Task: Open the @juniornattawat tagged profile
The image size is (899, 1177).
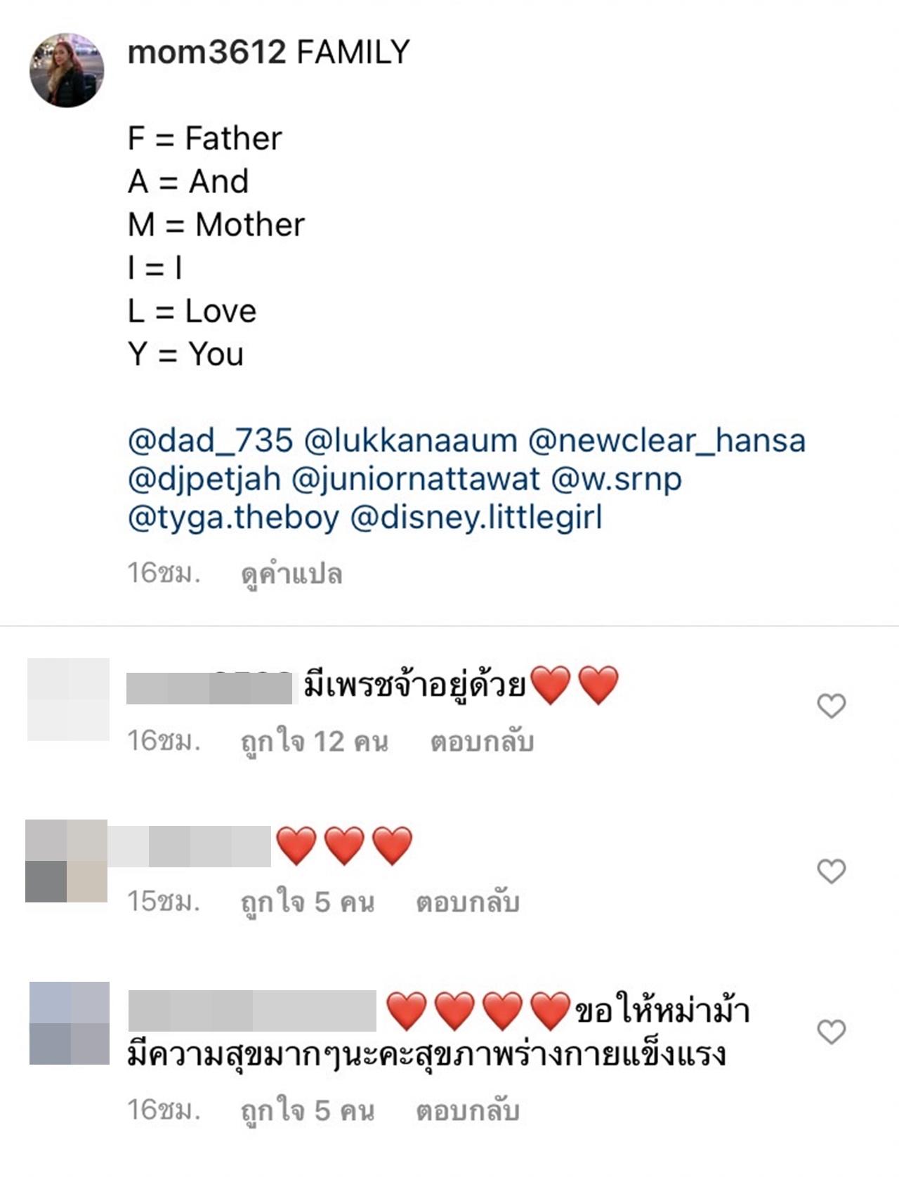Action: point(416,480)
